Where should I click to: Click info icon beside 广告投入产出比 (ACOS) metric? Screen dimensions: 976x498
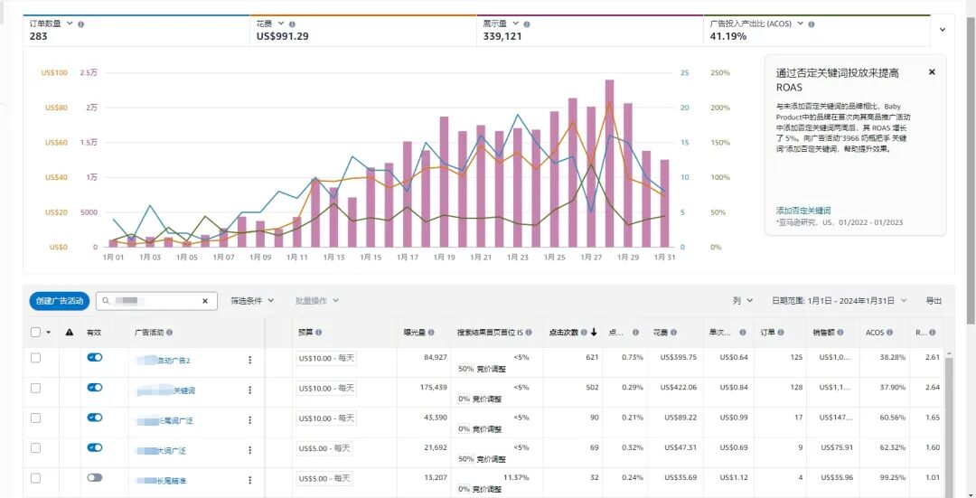812,23
